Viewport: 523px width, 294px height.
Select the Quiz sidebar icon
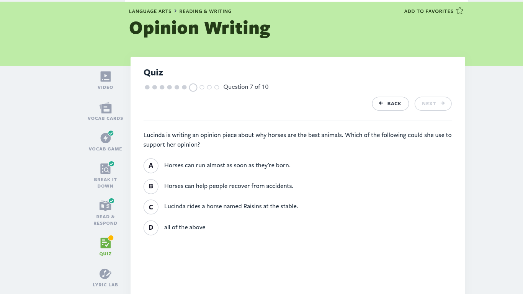tap(105, 243)
